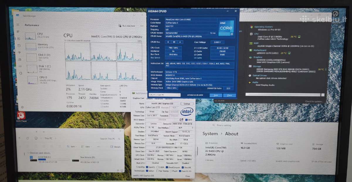Click Intel logo in GPU-Z window
This screenshot has width=352, height=182.
[187, 112]
